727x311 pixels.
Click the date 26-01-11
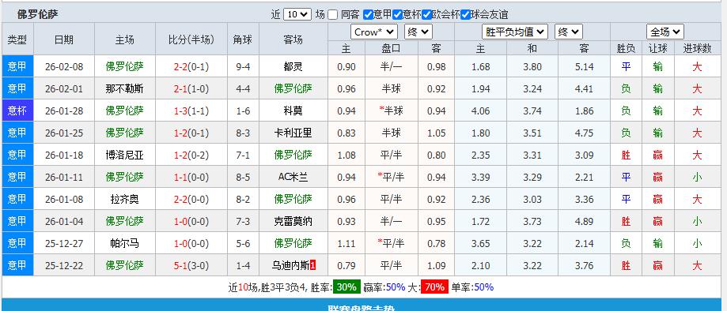64,178
